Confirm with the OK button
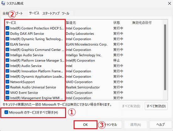Image resolution: width=173 pixels, height=131 pixels. [86, 125]
